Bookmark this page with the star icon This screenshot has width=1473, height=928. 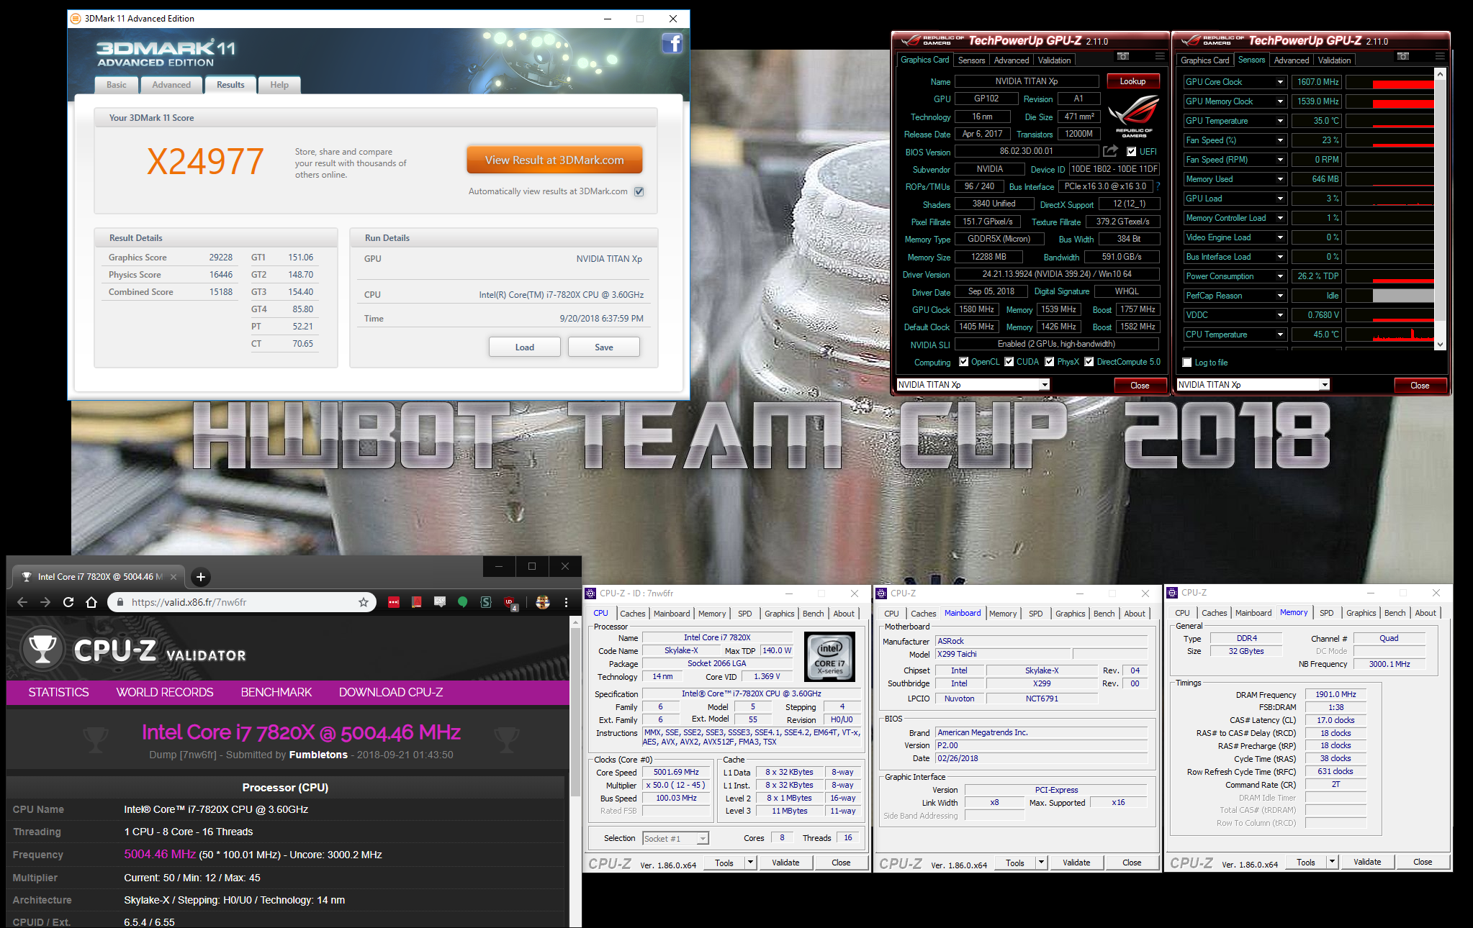click(x=364, y=602)
